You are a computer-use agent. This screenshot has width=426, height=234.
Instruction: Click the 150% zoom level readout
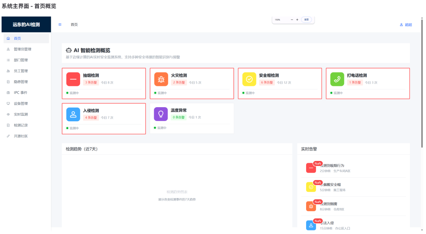pos(277,20)
